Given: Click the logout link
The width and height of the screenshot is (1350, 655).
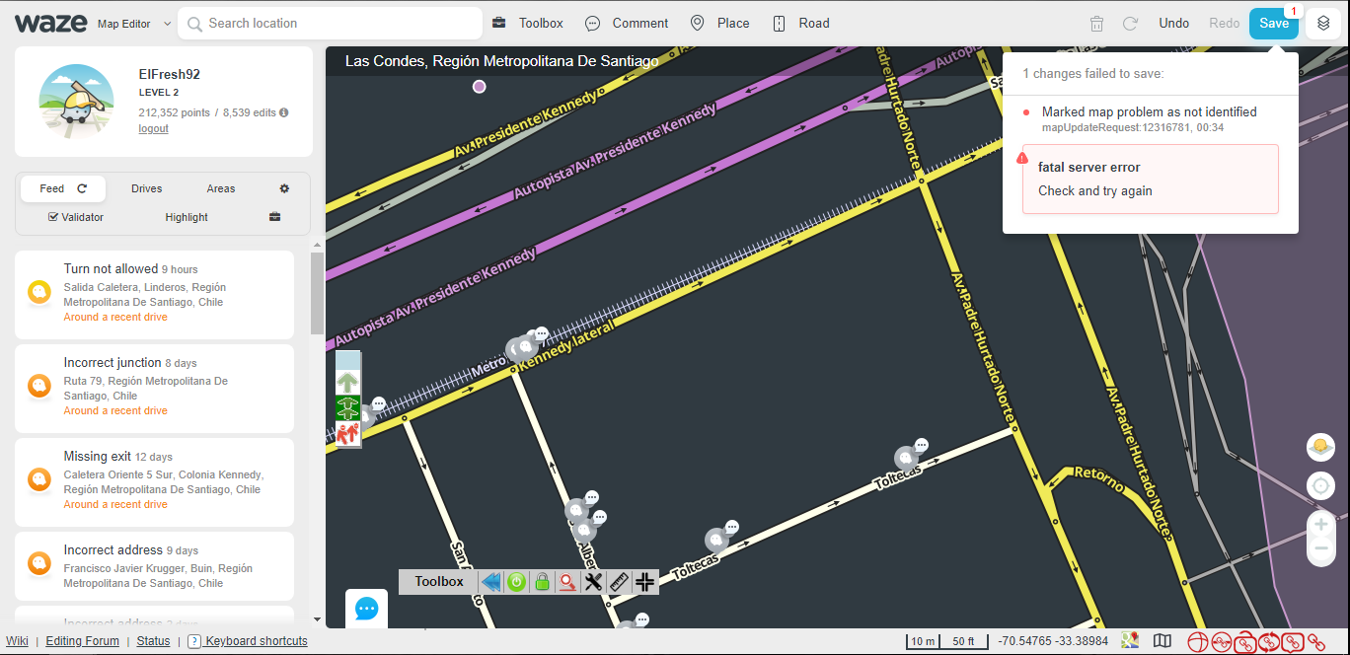Looking at the screenshot, I should pyautogui.click(x=153, y=129).
